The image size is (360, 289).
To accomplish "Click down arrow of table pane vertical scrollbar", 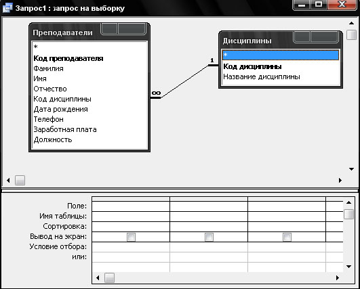I will tap(351, 169).
